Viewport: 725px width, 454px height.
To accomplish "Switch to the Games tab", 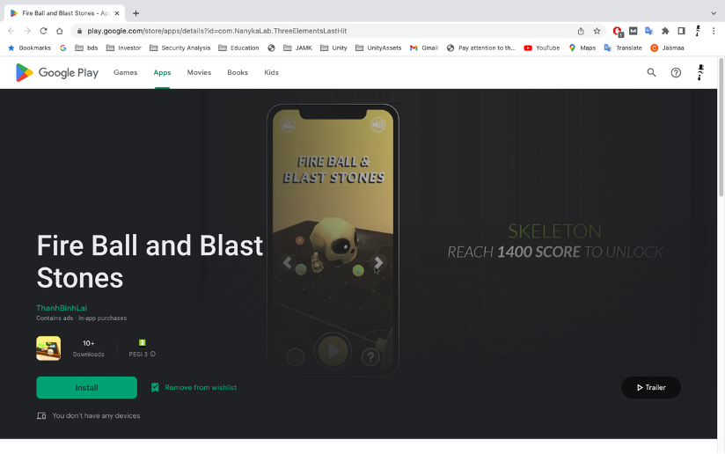I will (125, 73).
